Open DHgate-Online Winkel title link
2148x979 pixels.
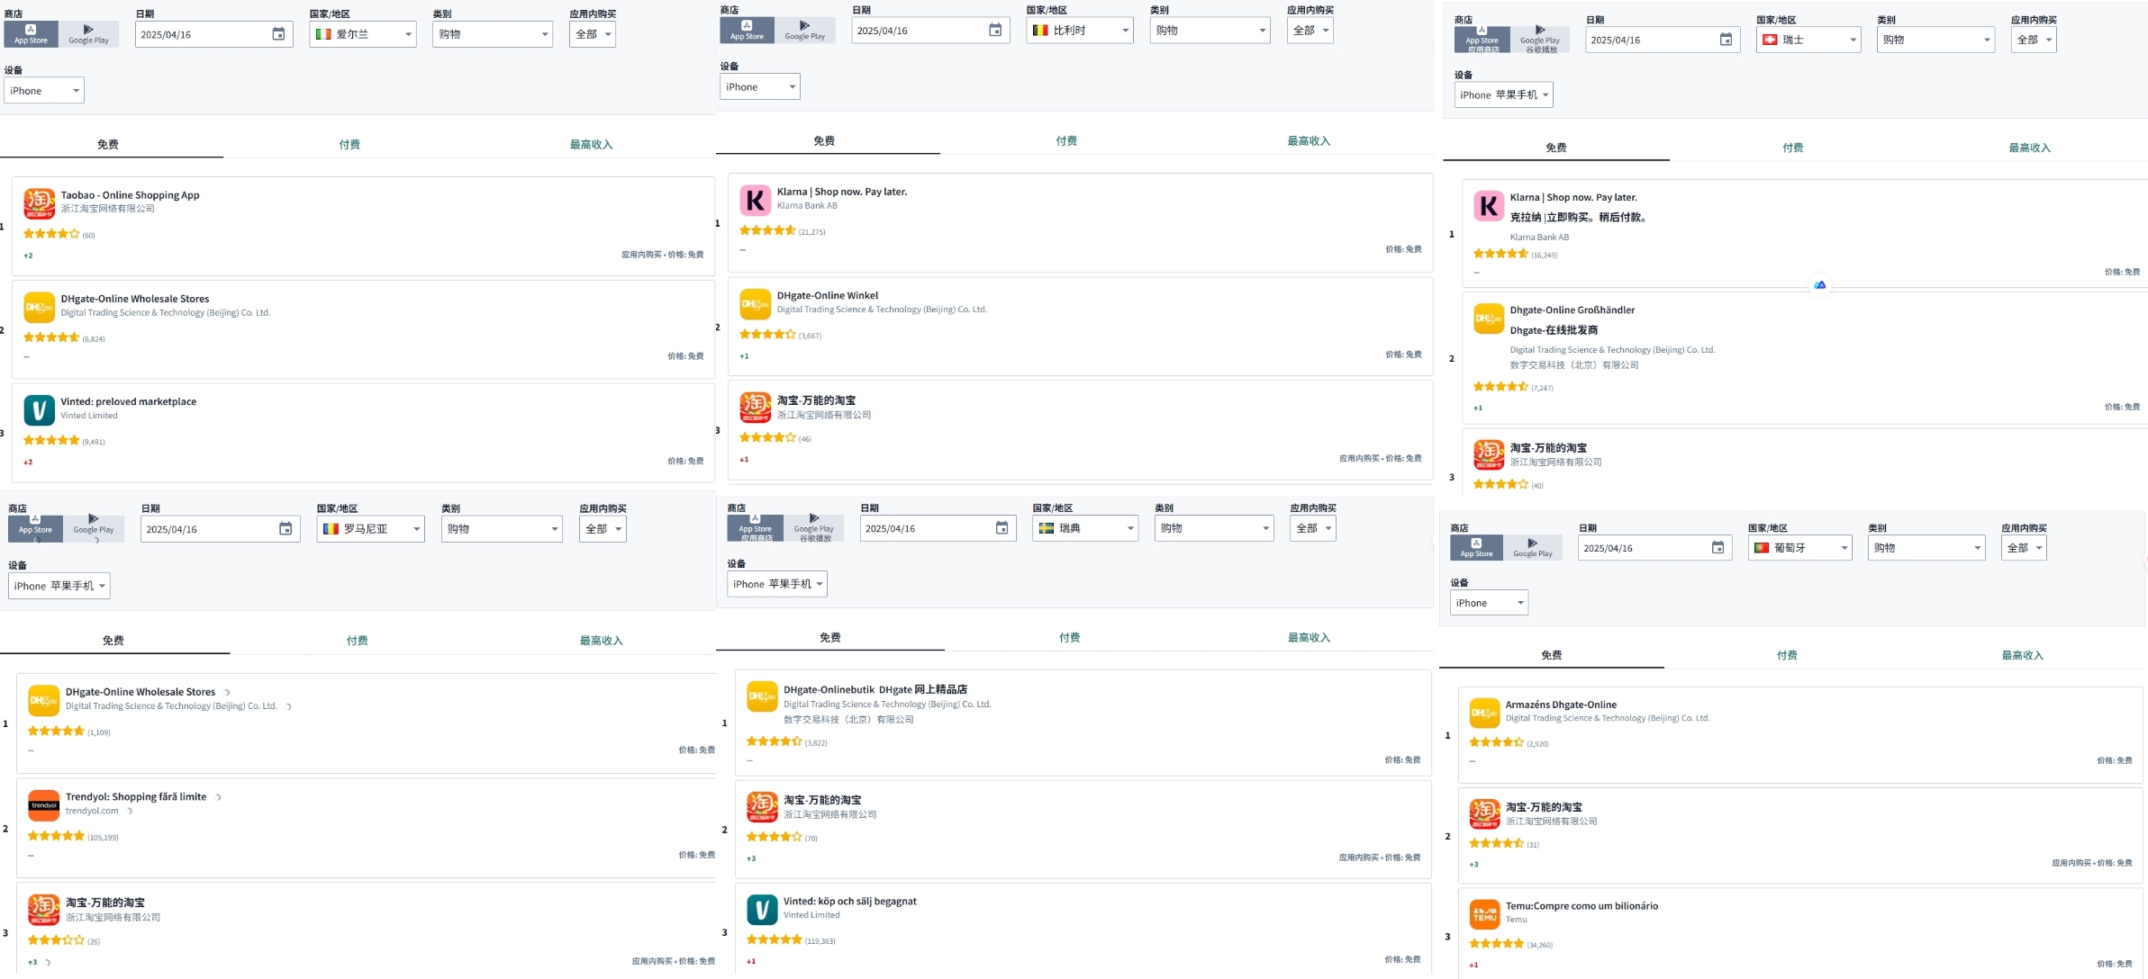828,296
